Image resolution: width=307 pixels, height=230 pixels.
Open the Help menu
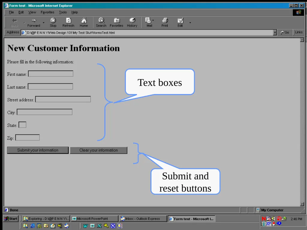(x=74, y=12)
